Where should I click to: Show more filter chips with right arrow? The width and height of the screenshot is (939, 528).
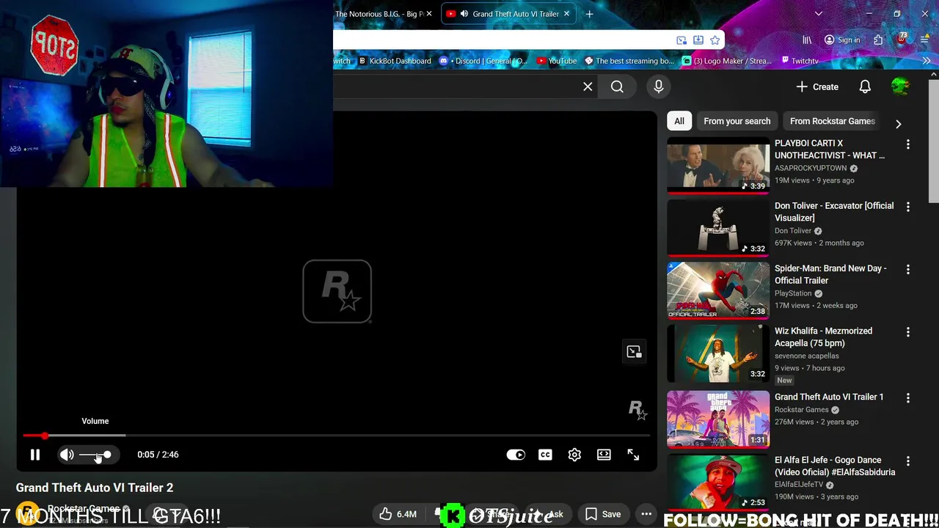(x=899, y=123)
